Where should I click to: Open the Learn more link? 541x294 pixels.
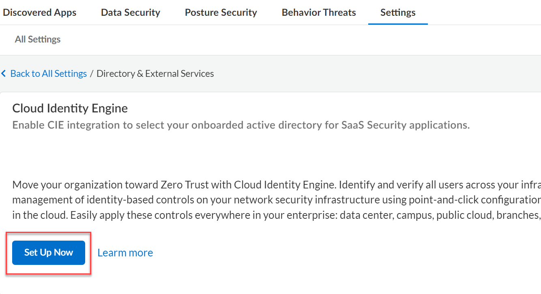(x=125, y=253)
